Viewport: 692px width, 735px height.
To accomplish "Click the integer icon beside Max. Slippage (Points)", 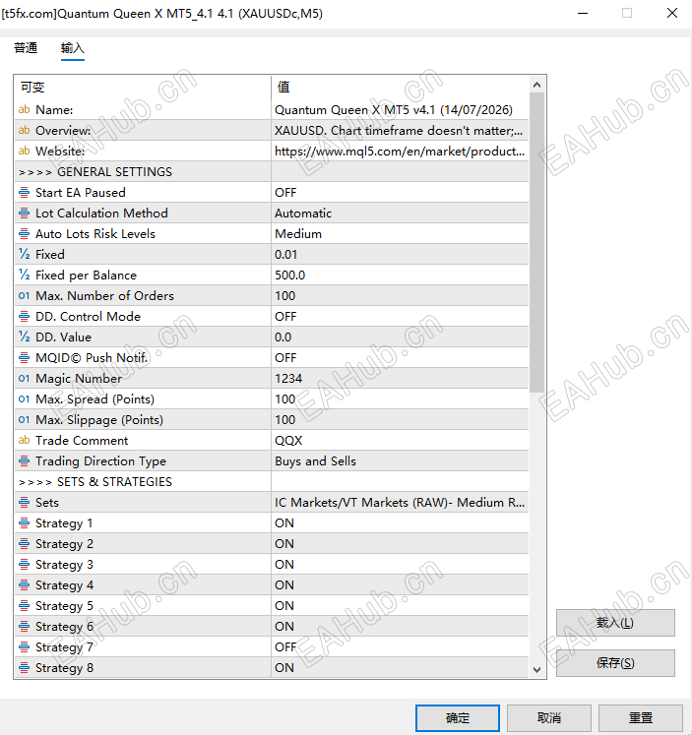I will pos(24,419).
